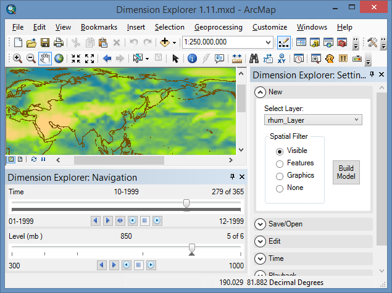Image resolution: width=392 pixels, height=293 pixels.
Task: Go back to previous extent arrow
Action: [107, 59]
